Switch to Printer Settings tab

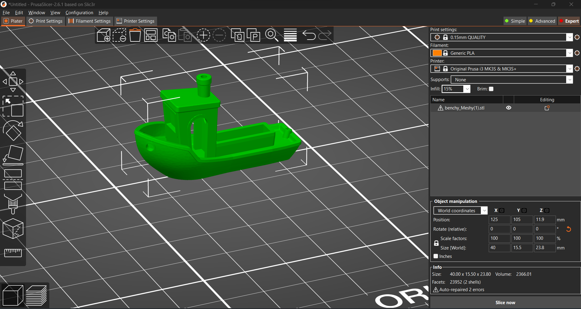tap(136, 21)
